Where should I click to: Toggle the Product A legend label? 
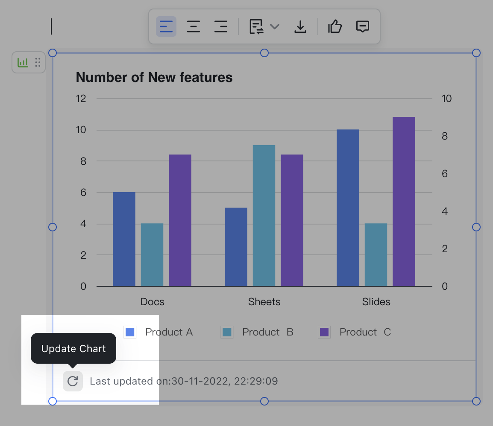click(169, 332)
